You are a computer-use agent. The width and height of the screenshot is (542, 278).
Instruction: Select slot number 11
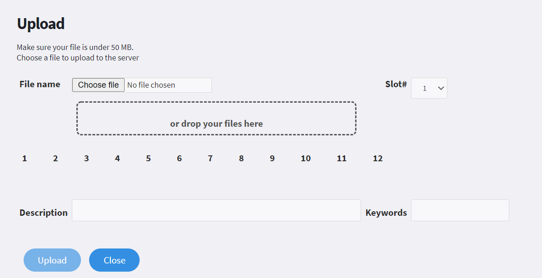(x=341, y=159)
